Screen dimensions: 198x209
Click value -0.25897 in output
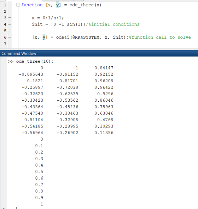[x=32, y=87]
